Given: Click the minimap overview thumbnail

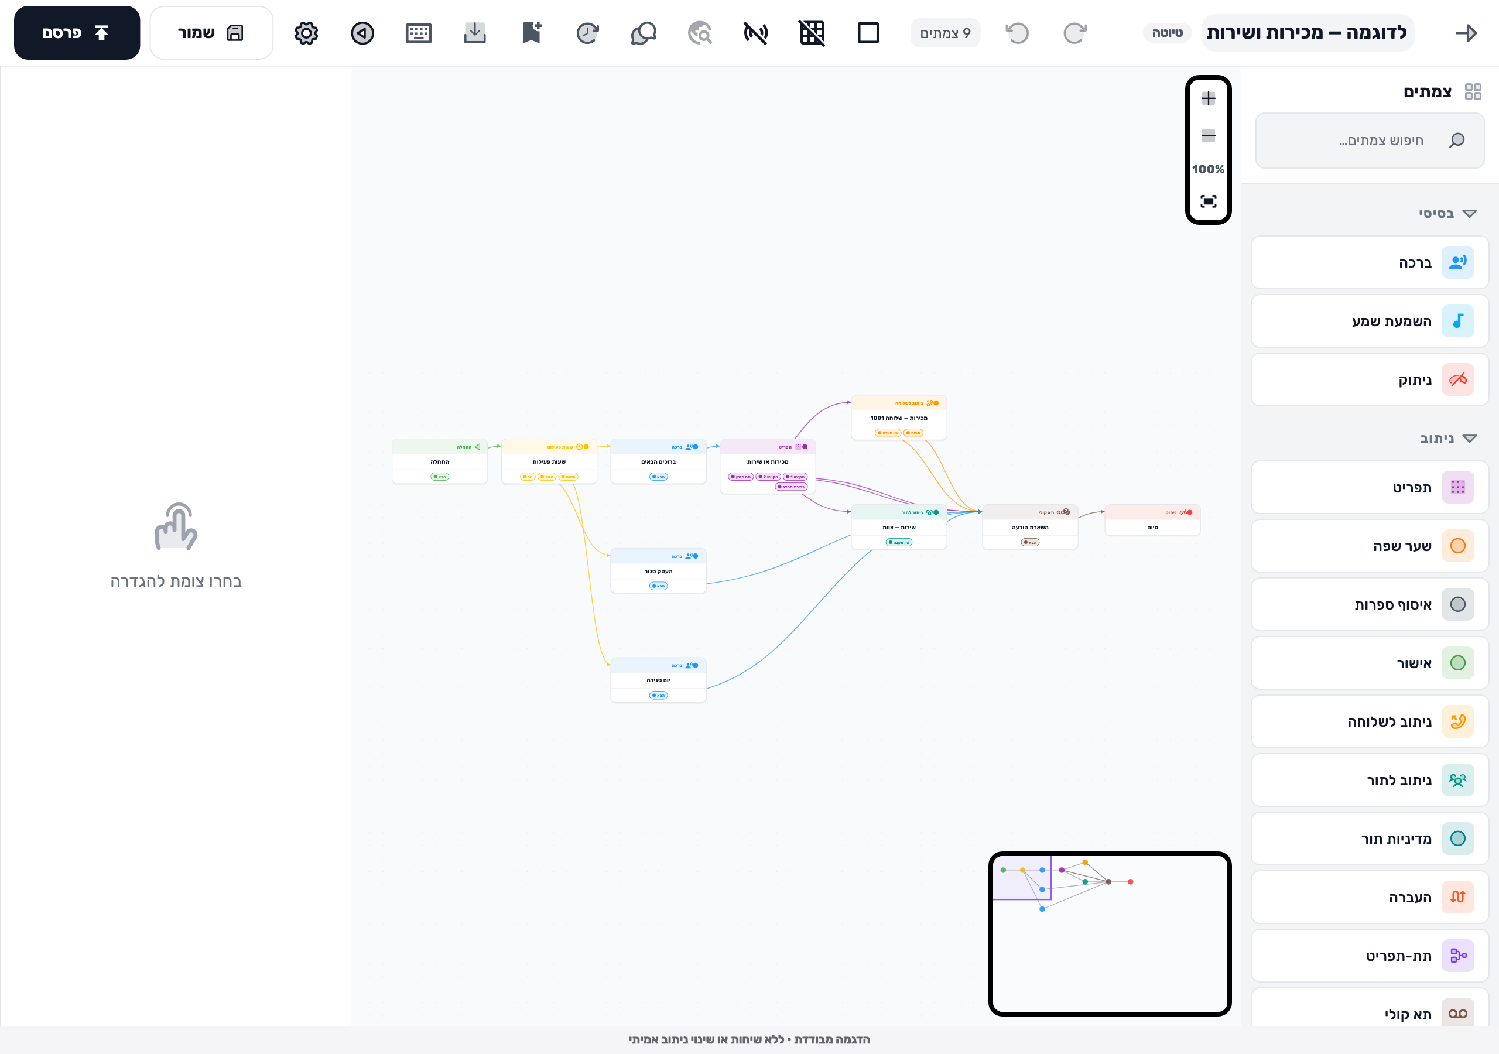Looking at the screenshot, I should (x=1110, y=934).
